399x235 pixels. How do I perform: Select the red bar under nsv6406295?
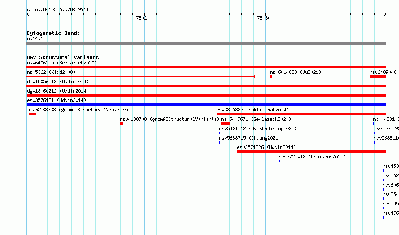[206, 67]
